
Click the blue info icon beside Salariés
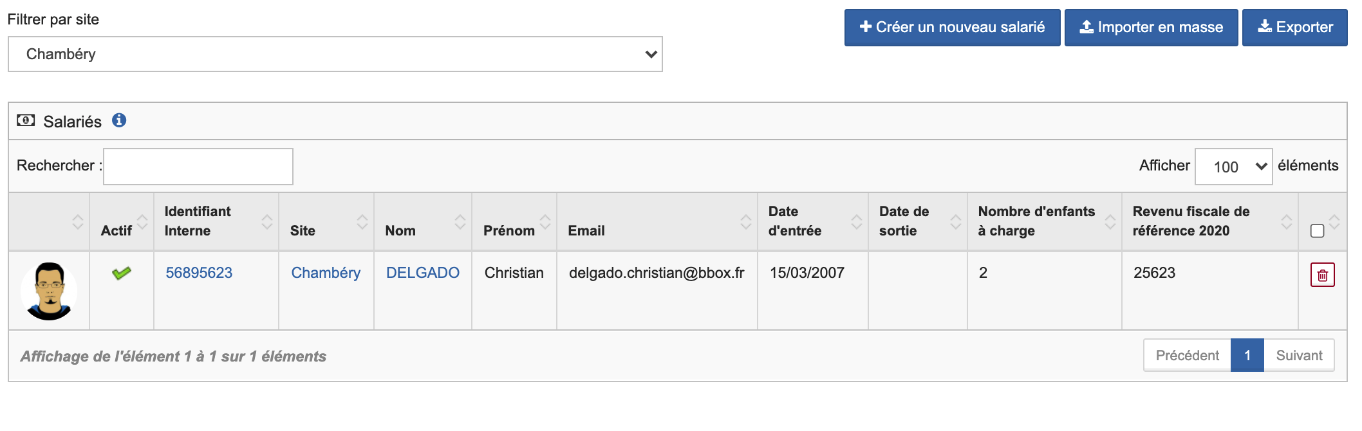tap(119, 120)
